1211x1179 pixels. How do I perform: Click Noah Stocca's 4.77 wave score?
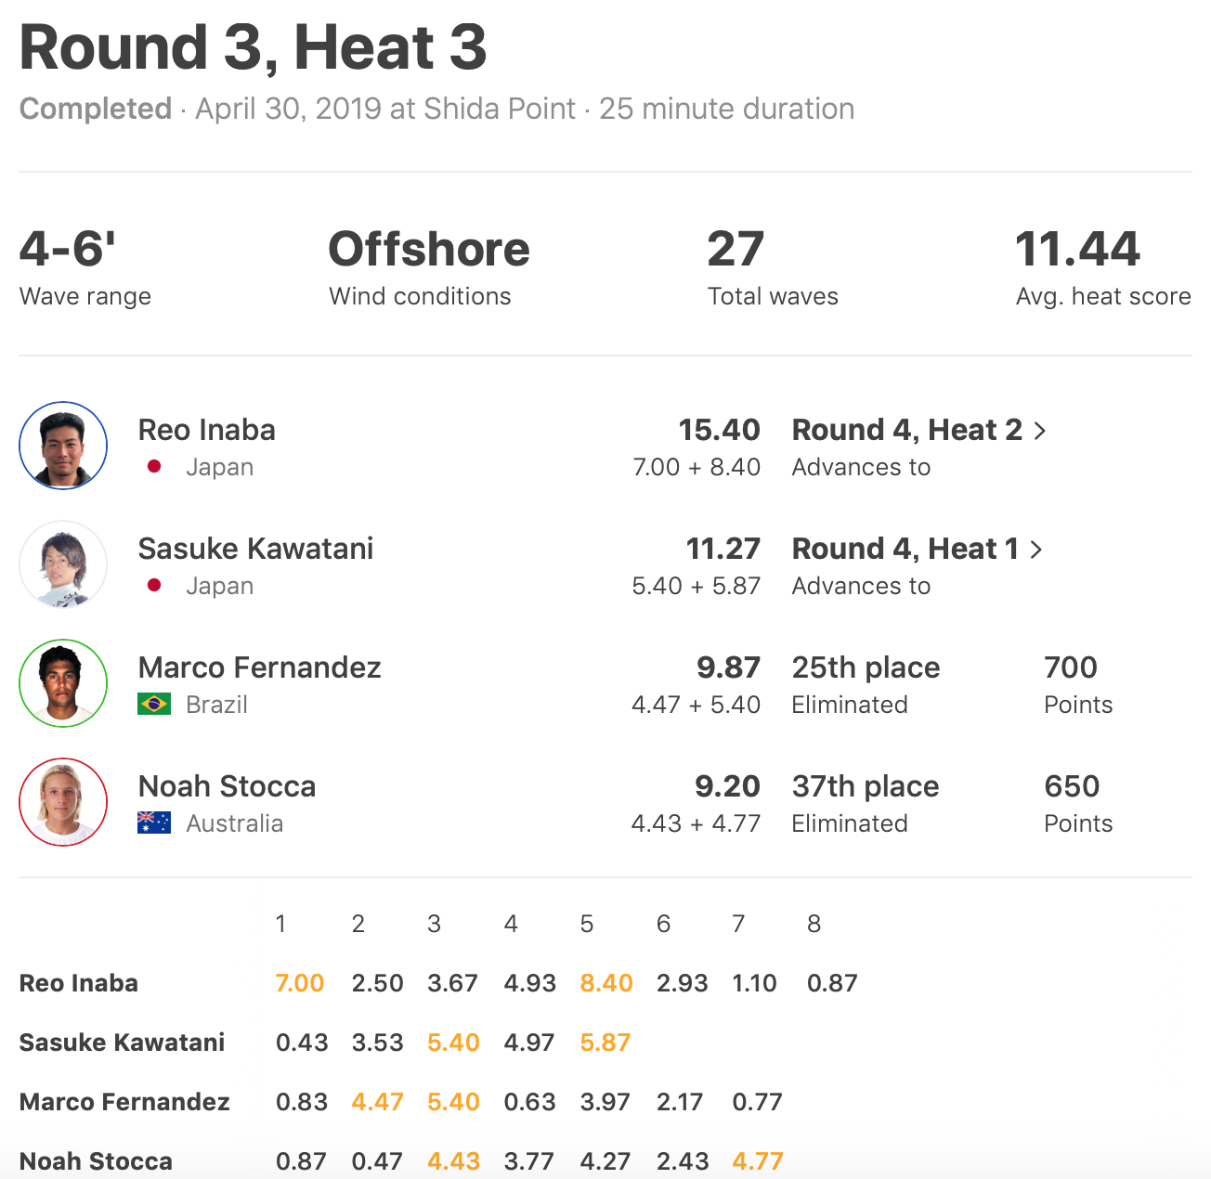click(x=758, y=1161)
